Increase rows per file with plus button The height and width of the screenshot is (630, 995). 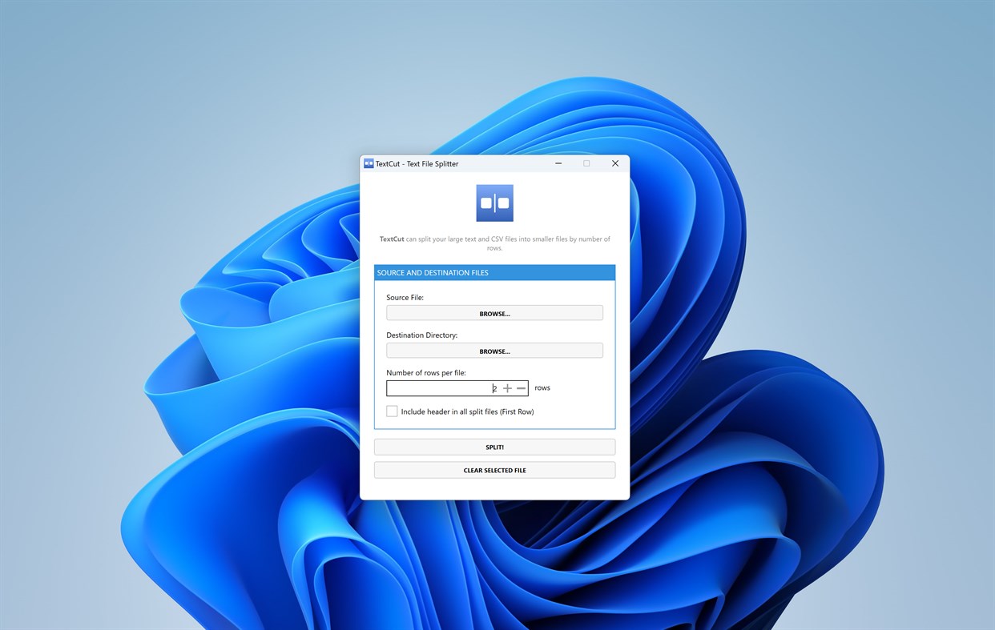(x=507, y=388)
